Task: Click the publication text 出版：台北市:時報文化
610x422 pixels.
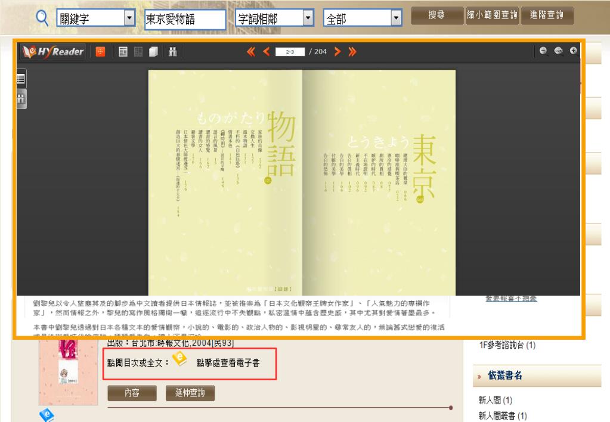Action: pyautogui.click(x=171, y=343)
